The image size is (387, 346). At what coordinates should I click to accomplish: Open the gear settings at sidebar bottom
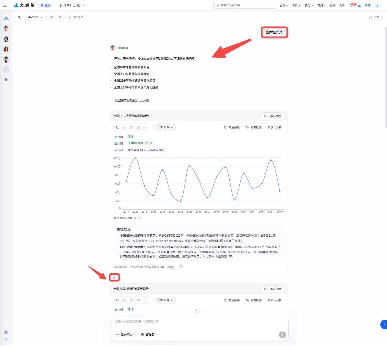pos(6,332)
